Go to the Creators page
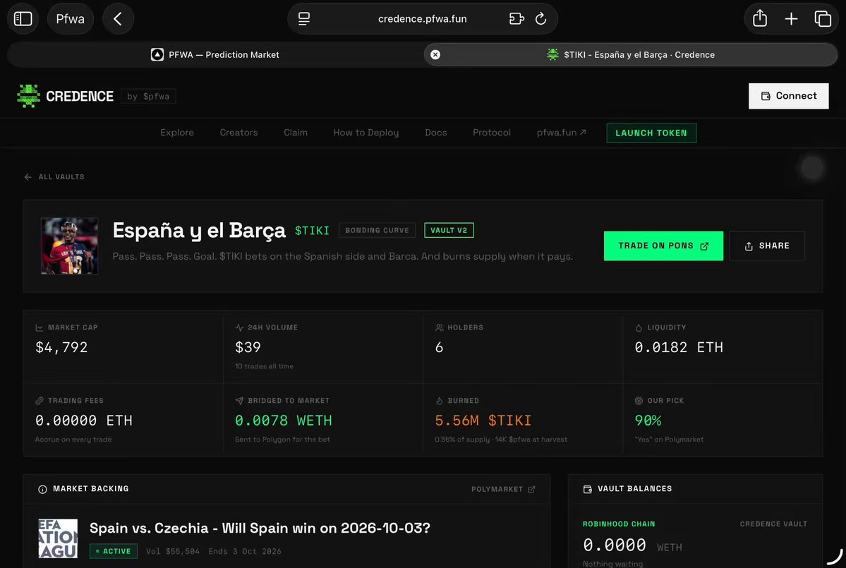 click(x=238, y=133)
